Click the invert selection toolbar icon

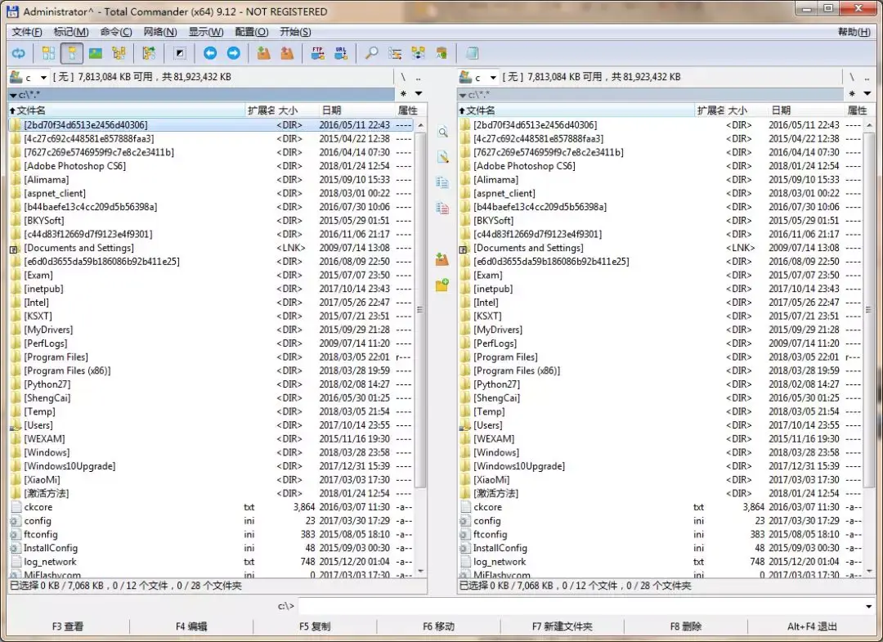pos(180,53)
